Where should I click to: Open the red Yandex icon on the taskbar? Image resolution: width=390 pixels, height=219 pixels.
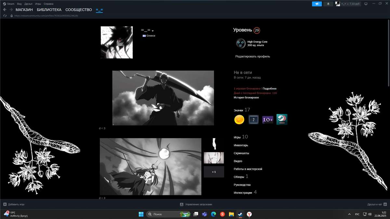coord(223,214)
